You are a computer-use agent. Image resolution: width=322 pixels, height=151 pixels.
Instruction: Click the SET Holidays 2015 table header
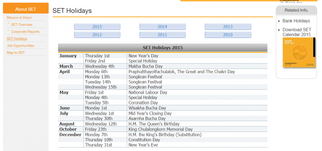pyautogui.click(x=163, y=48)
